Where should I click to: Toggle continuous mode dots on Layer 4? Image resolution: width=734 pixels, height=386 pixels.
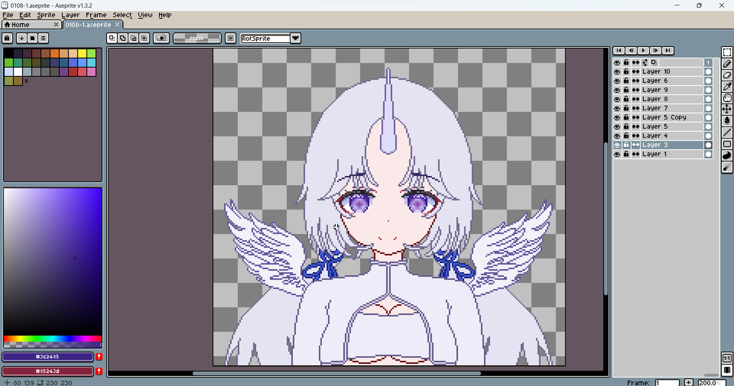(636, 136)
